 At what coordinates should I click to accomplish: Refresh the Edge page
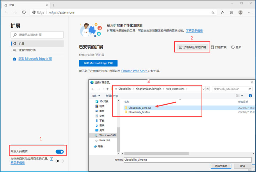pos(24,12)
